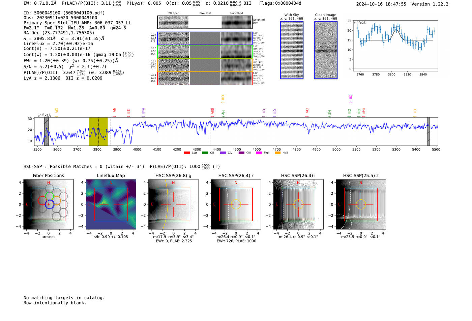
Task: Click the yellow aperture circle in r image
Action: tap(236, 204)
